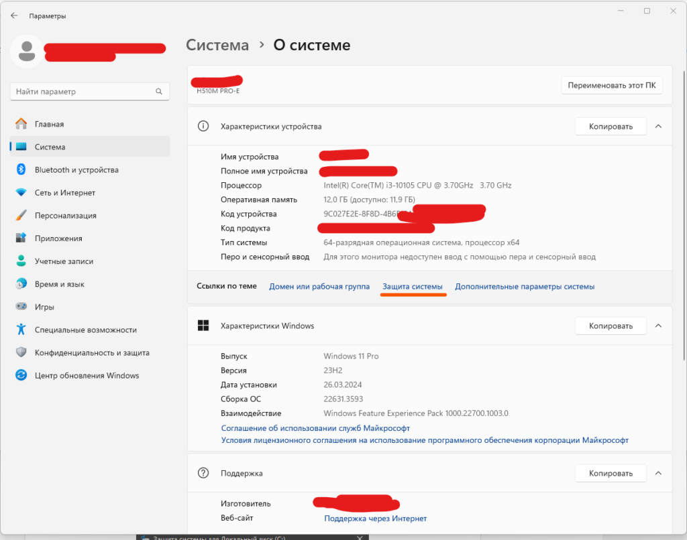The width and height of the screenshot is (687, 540).
Task: Click the version value 23H2
Action: pyautogui.click(x=333, y=370)
